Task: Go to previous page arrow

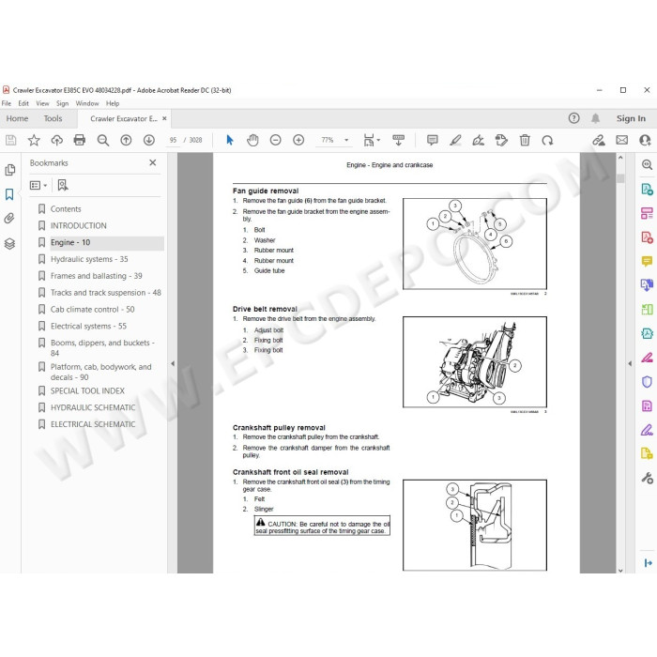Action: coord(126,140)
